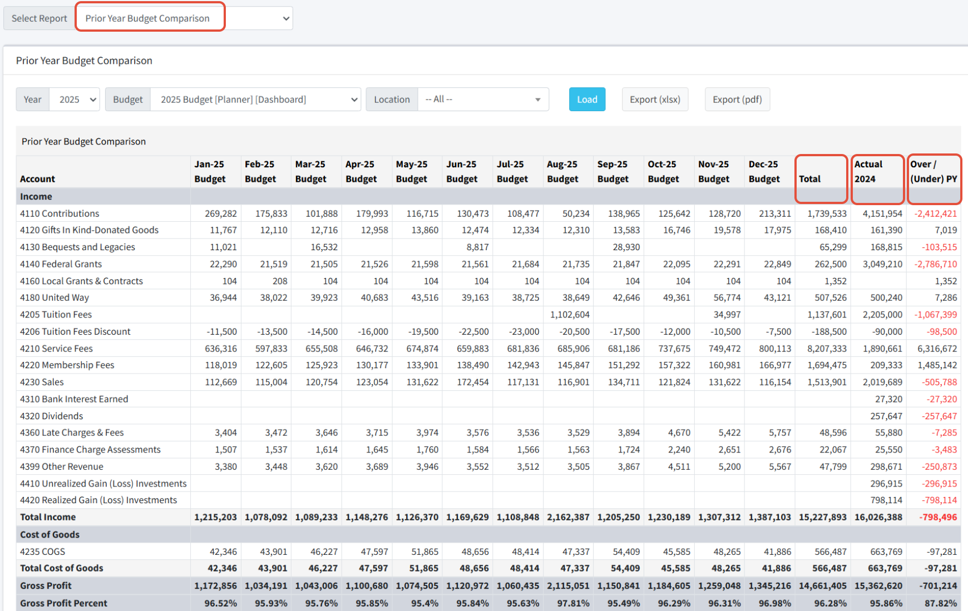The image size is (968, 611).
Task: Click the Cost of Goods section row
Action: click(488, 534)
